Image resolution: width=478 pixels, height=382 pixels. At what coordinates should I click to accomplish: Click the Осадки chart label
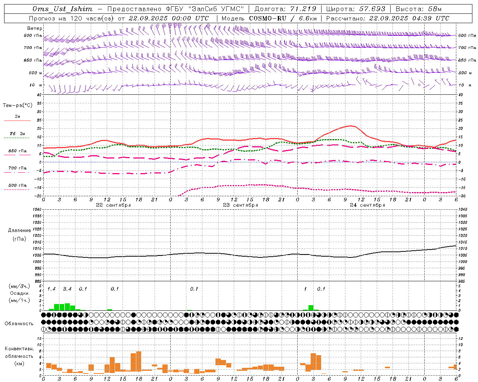(x=19, y=293)
